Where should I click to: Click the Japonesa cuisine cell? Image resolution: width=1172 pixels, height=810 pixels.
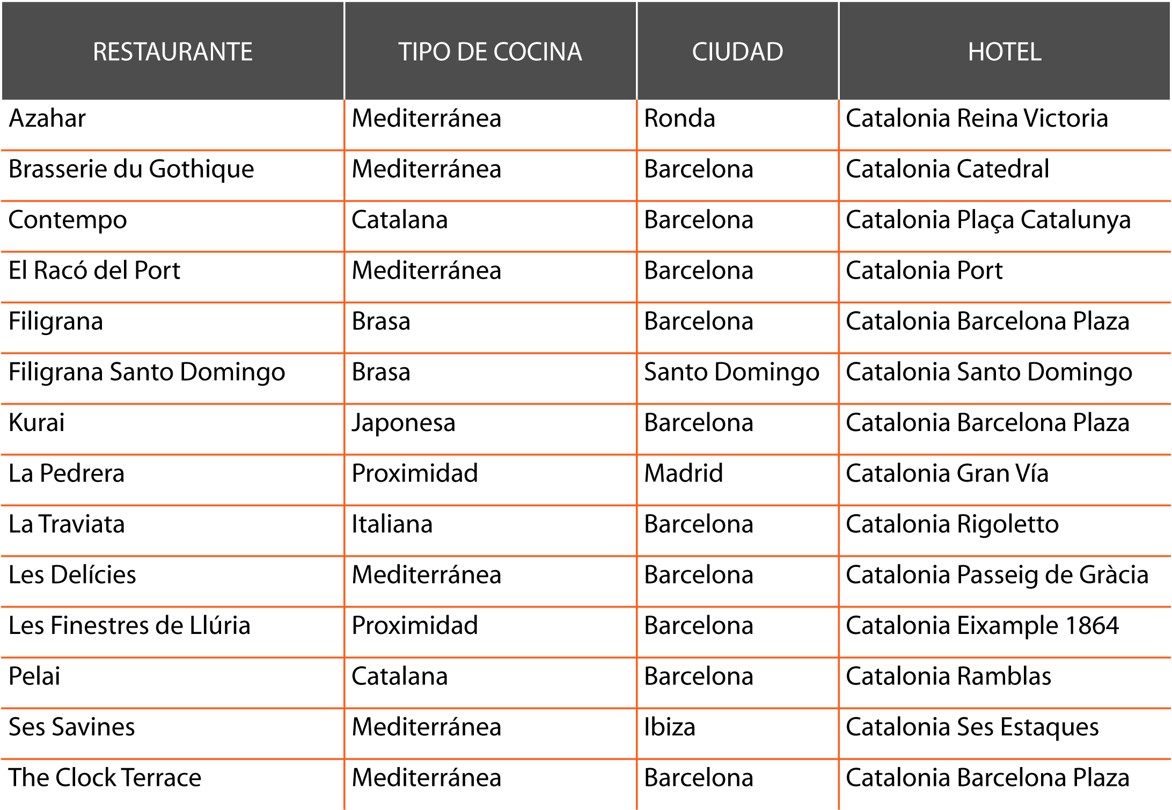tap(403, 422)
